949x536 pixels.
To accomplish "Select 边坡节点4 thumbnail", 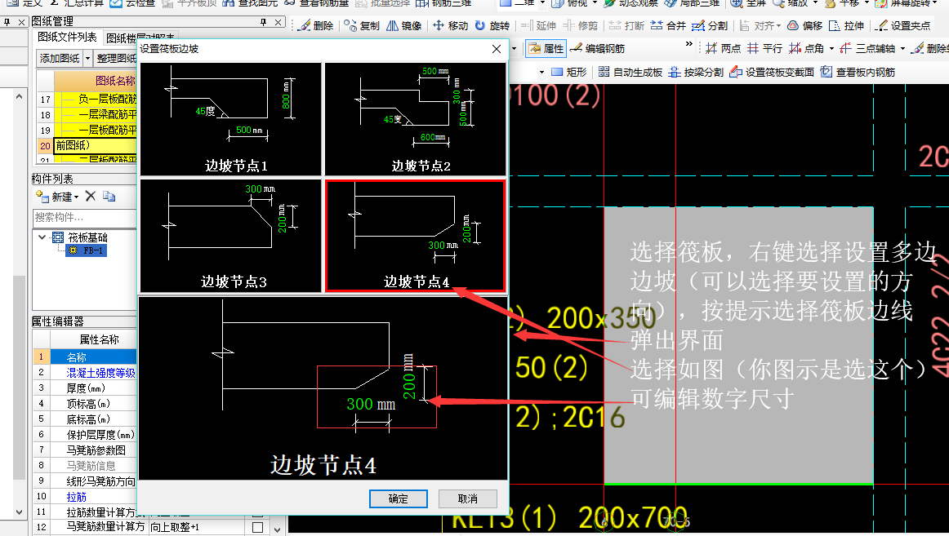I will coord(415,236).
